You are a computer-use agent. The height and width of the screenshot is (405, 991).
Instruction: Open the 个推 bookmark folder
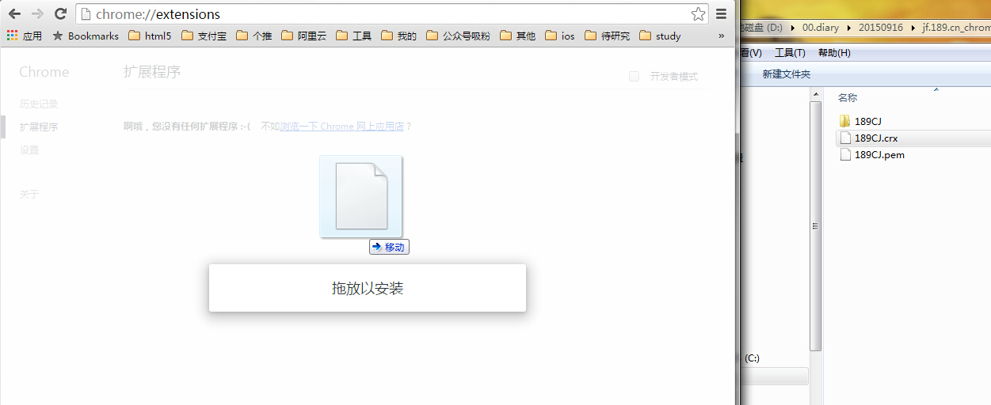click(254, 36)
